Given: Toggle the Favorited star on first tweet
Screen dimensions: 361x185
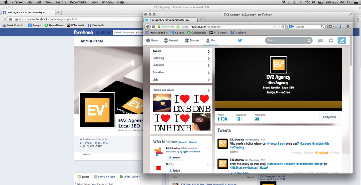Looking at the screenshot, I should 322,152.
